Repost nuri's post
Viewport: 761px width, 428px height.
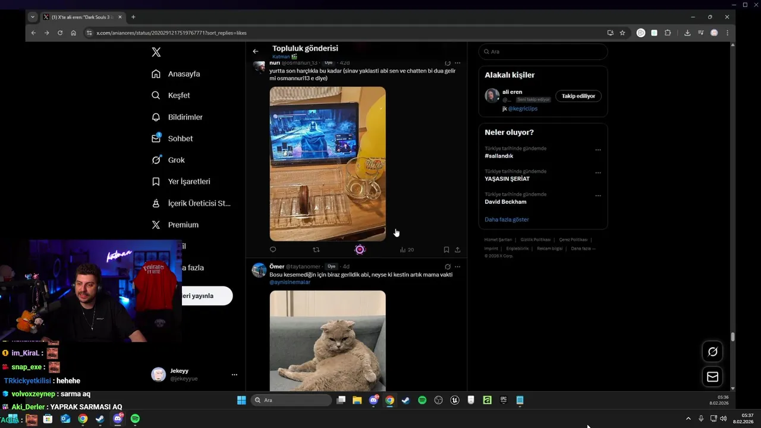tap(316, 250)
